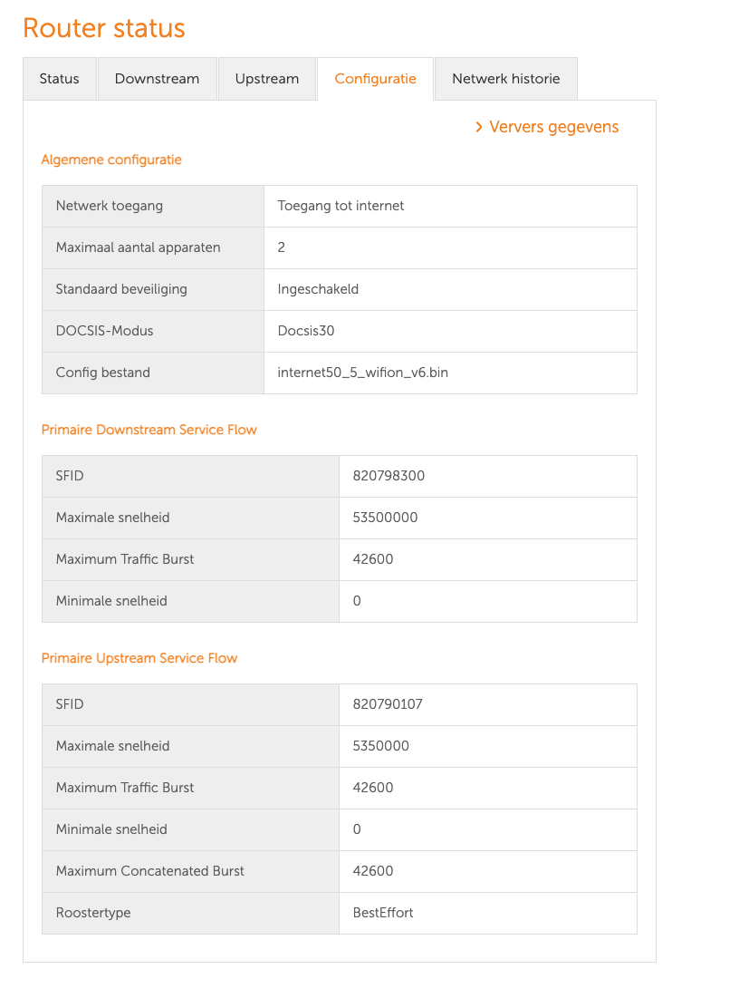The width and height of the screenshot is (739, 998).
Task: Click the downstream Maximale snelheid value 53500000
Action: coord(385,518)
